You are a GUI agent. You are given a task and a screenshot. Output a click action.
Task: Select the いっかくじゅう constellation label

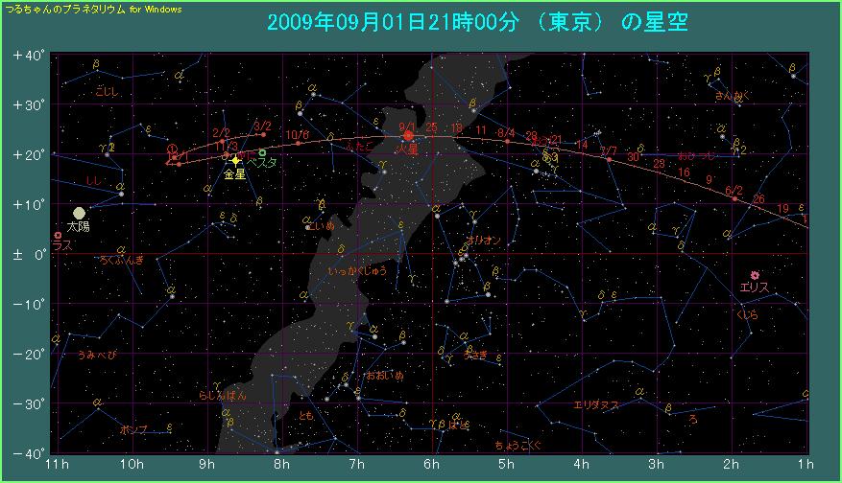coord(357,271)
